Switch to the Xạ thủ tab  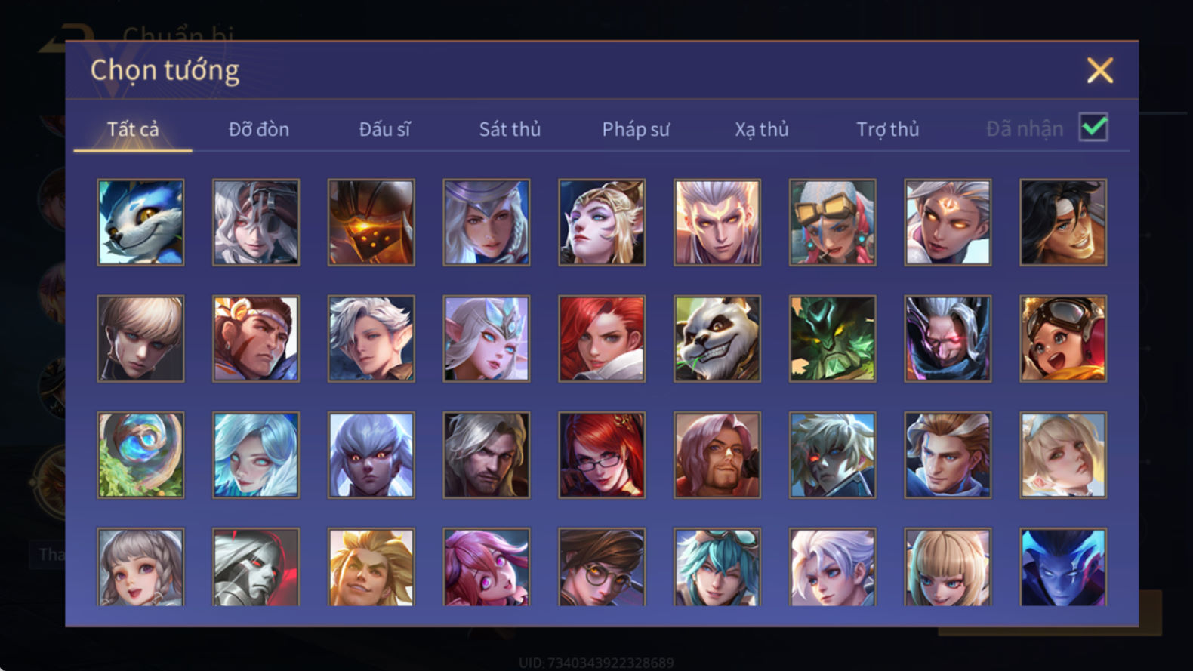(762, 129)
